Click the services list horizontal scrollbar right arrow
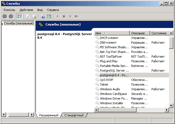The width and height of the screenshot is (175, 124). pyautogui.click(x=167, y=110)
